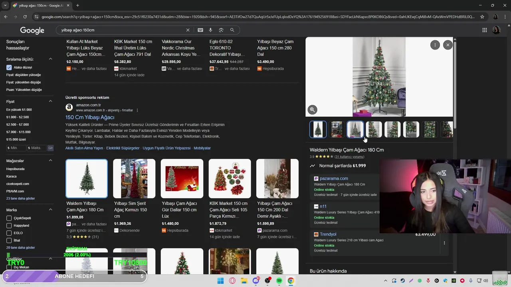This screenshot has height=287, width=511.
Task: Open File Explorer from taskbar
Action: pyautogui.click(x=244, y=281)
